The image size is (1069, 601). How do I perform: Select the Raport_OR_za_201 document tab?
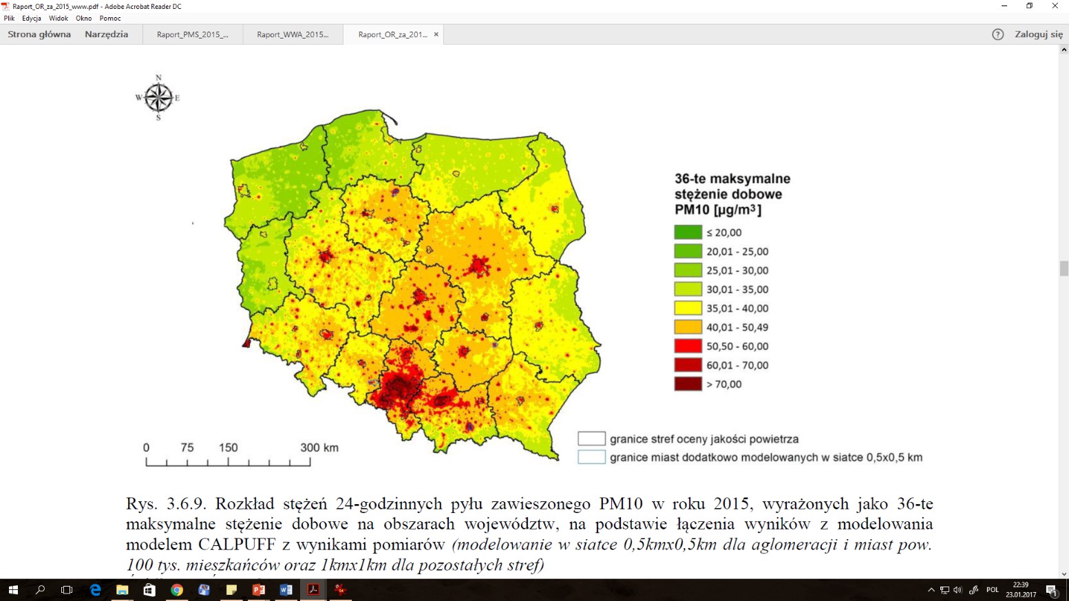coord(392,34)
